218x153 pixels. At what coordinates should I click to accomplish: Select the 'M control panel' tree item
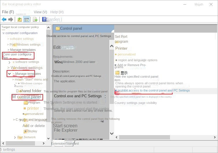coord(27,97)
